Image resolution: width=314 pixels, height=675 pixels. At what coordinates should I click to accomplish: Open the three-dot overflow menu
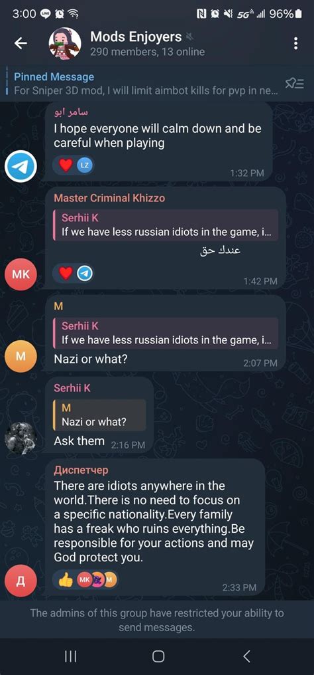[x=295, y=43]
